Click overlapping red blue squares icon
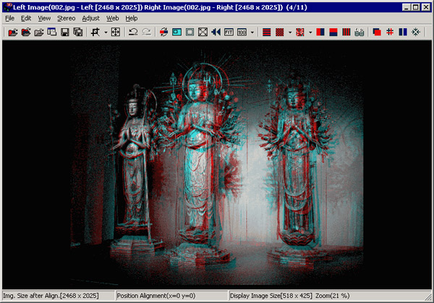 coord(377,32)
